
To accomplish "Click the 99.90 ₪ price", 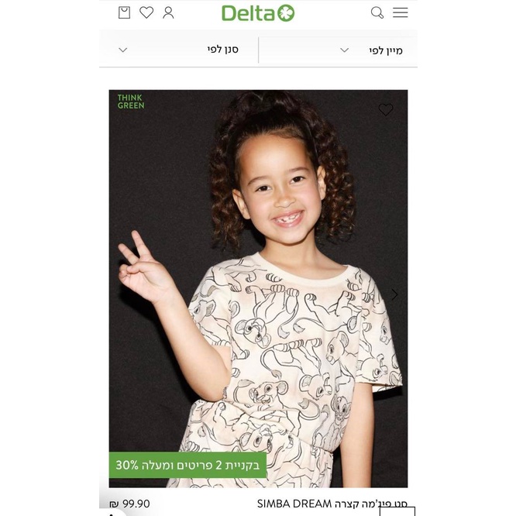I will [129, 504].
